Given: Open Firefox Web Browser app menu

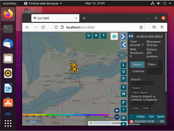Looking at the screenshot, I should pos(43,3).
